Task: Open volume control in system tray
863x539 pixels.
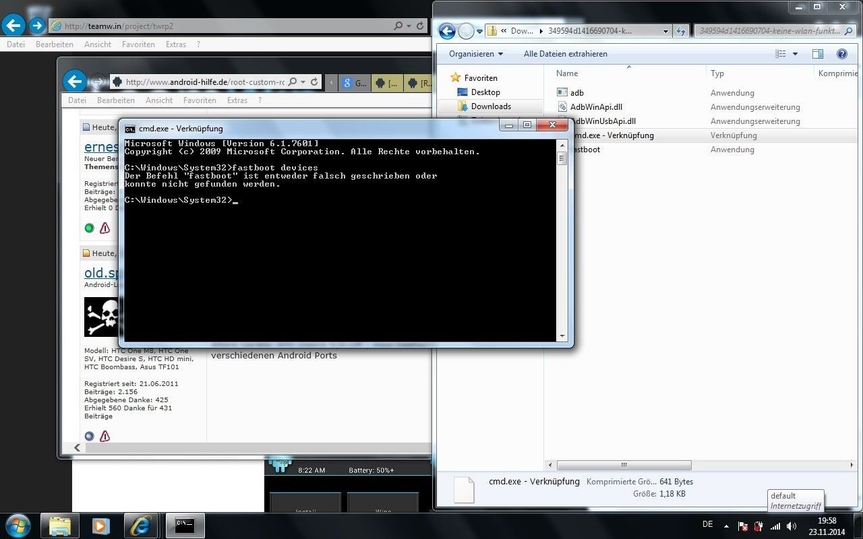Action: pyautogui.click(x=792, y=526)
